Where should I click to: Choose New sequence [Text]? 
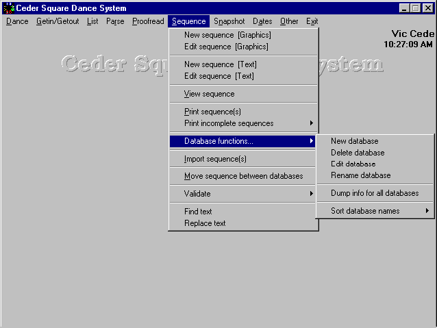coord(243,64)
